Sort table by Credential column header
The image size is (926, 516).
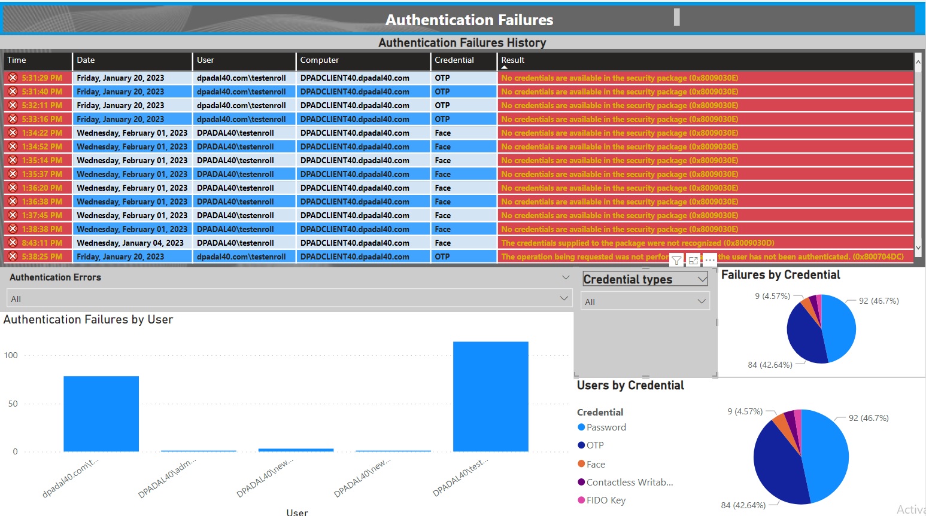click(454, 60)
